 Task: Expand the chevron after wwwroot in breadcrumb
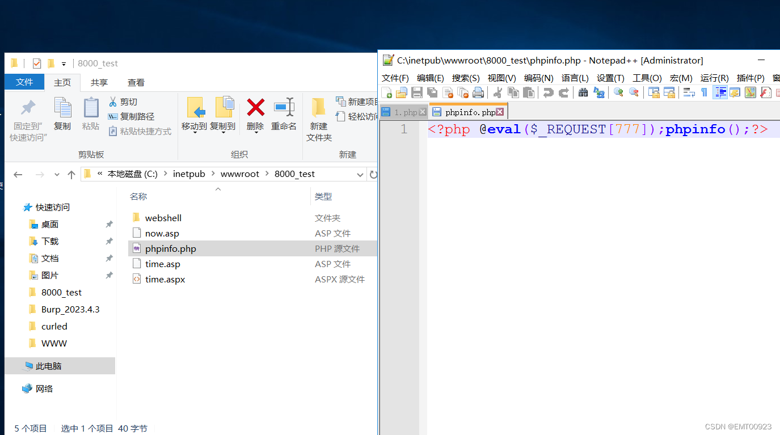coord(267,174)
